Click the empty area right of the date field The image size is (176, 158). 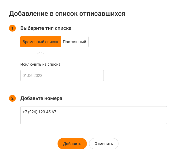point(135,75)
